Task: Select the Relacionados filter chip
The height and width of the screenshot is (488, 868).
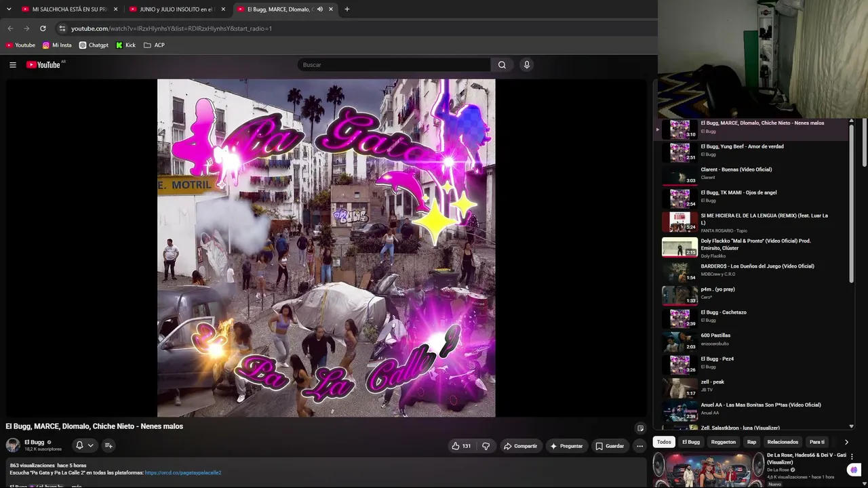Action: point(783,442)
